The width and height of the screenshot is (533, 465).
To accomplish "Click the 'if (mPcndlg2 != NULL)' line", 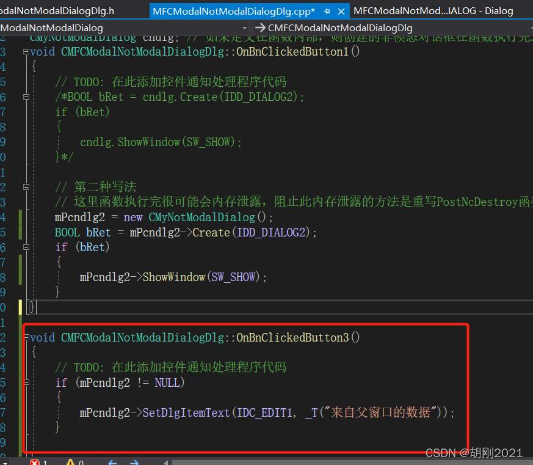I will click(x=120, y=383).
